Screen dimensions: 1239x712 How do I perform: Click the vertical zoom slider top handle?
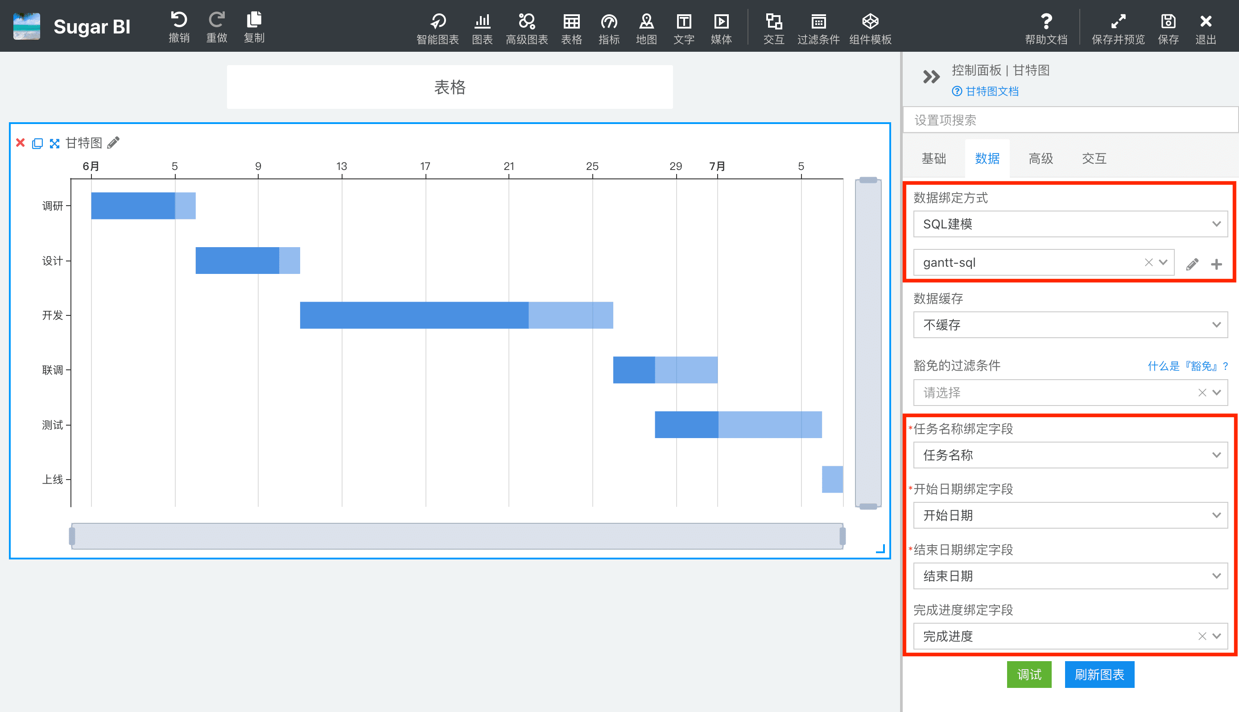coord(868,180)
